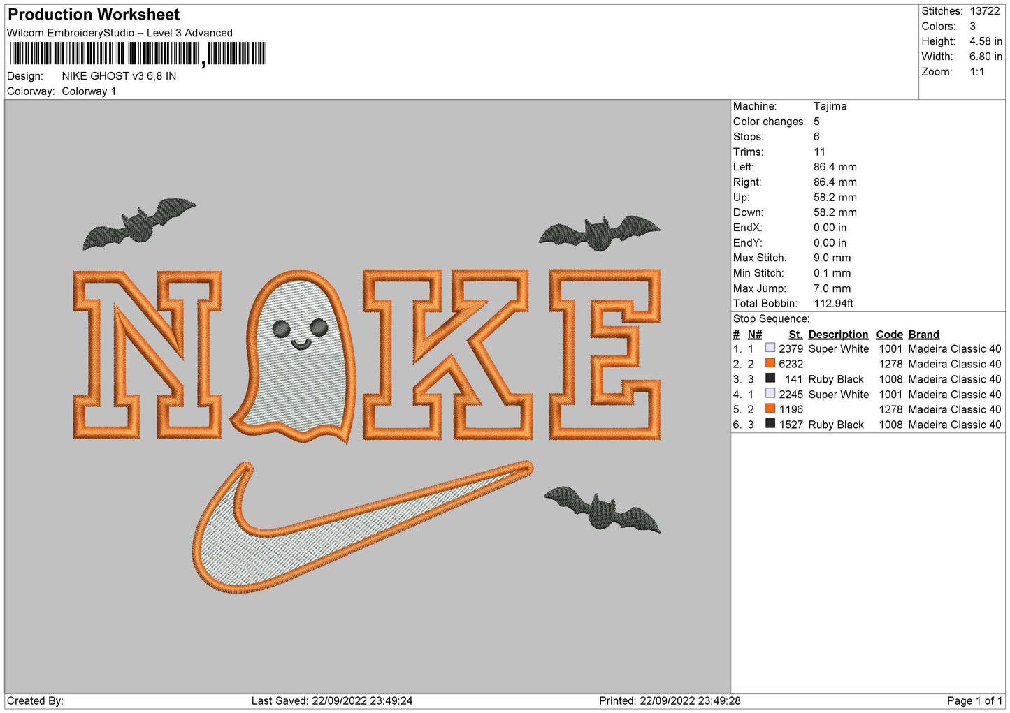Viewport: 1010px width, 713px height.
Task: Click the orange outlined letter K
Action: [x=447, y=354]
